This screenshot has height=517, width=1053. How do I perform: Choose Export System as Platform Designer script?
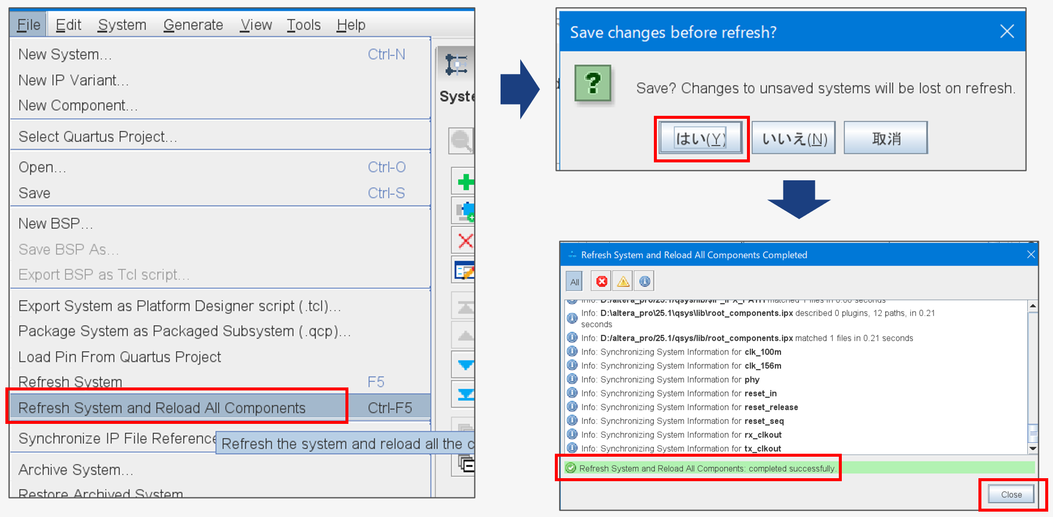(x=179, y=306)
